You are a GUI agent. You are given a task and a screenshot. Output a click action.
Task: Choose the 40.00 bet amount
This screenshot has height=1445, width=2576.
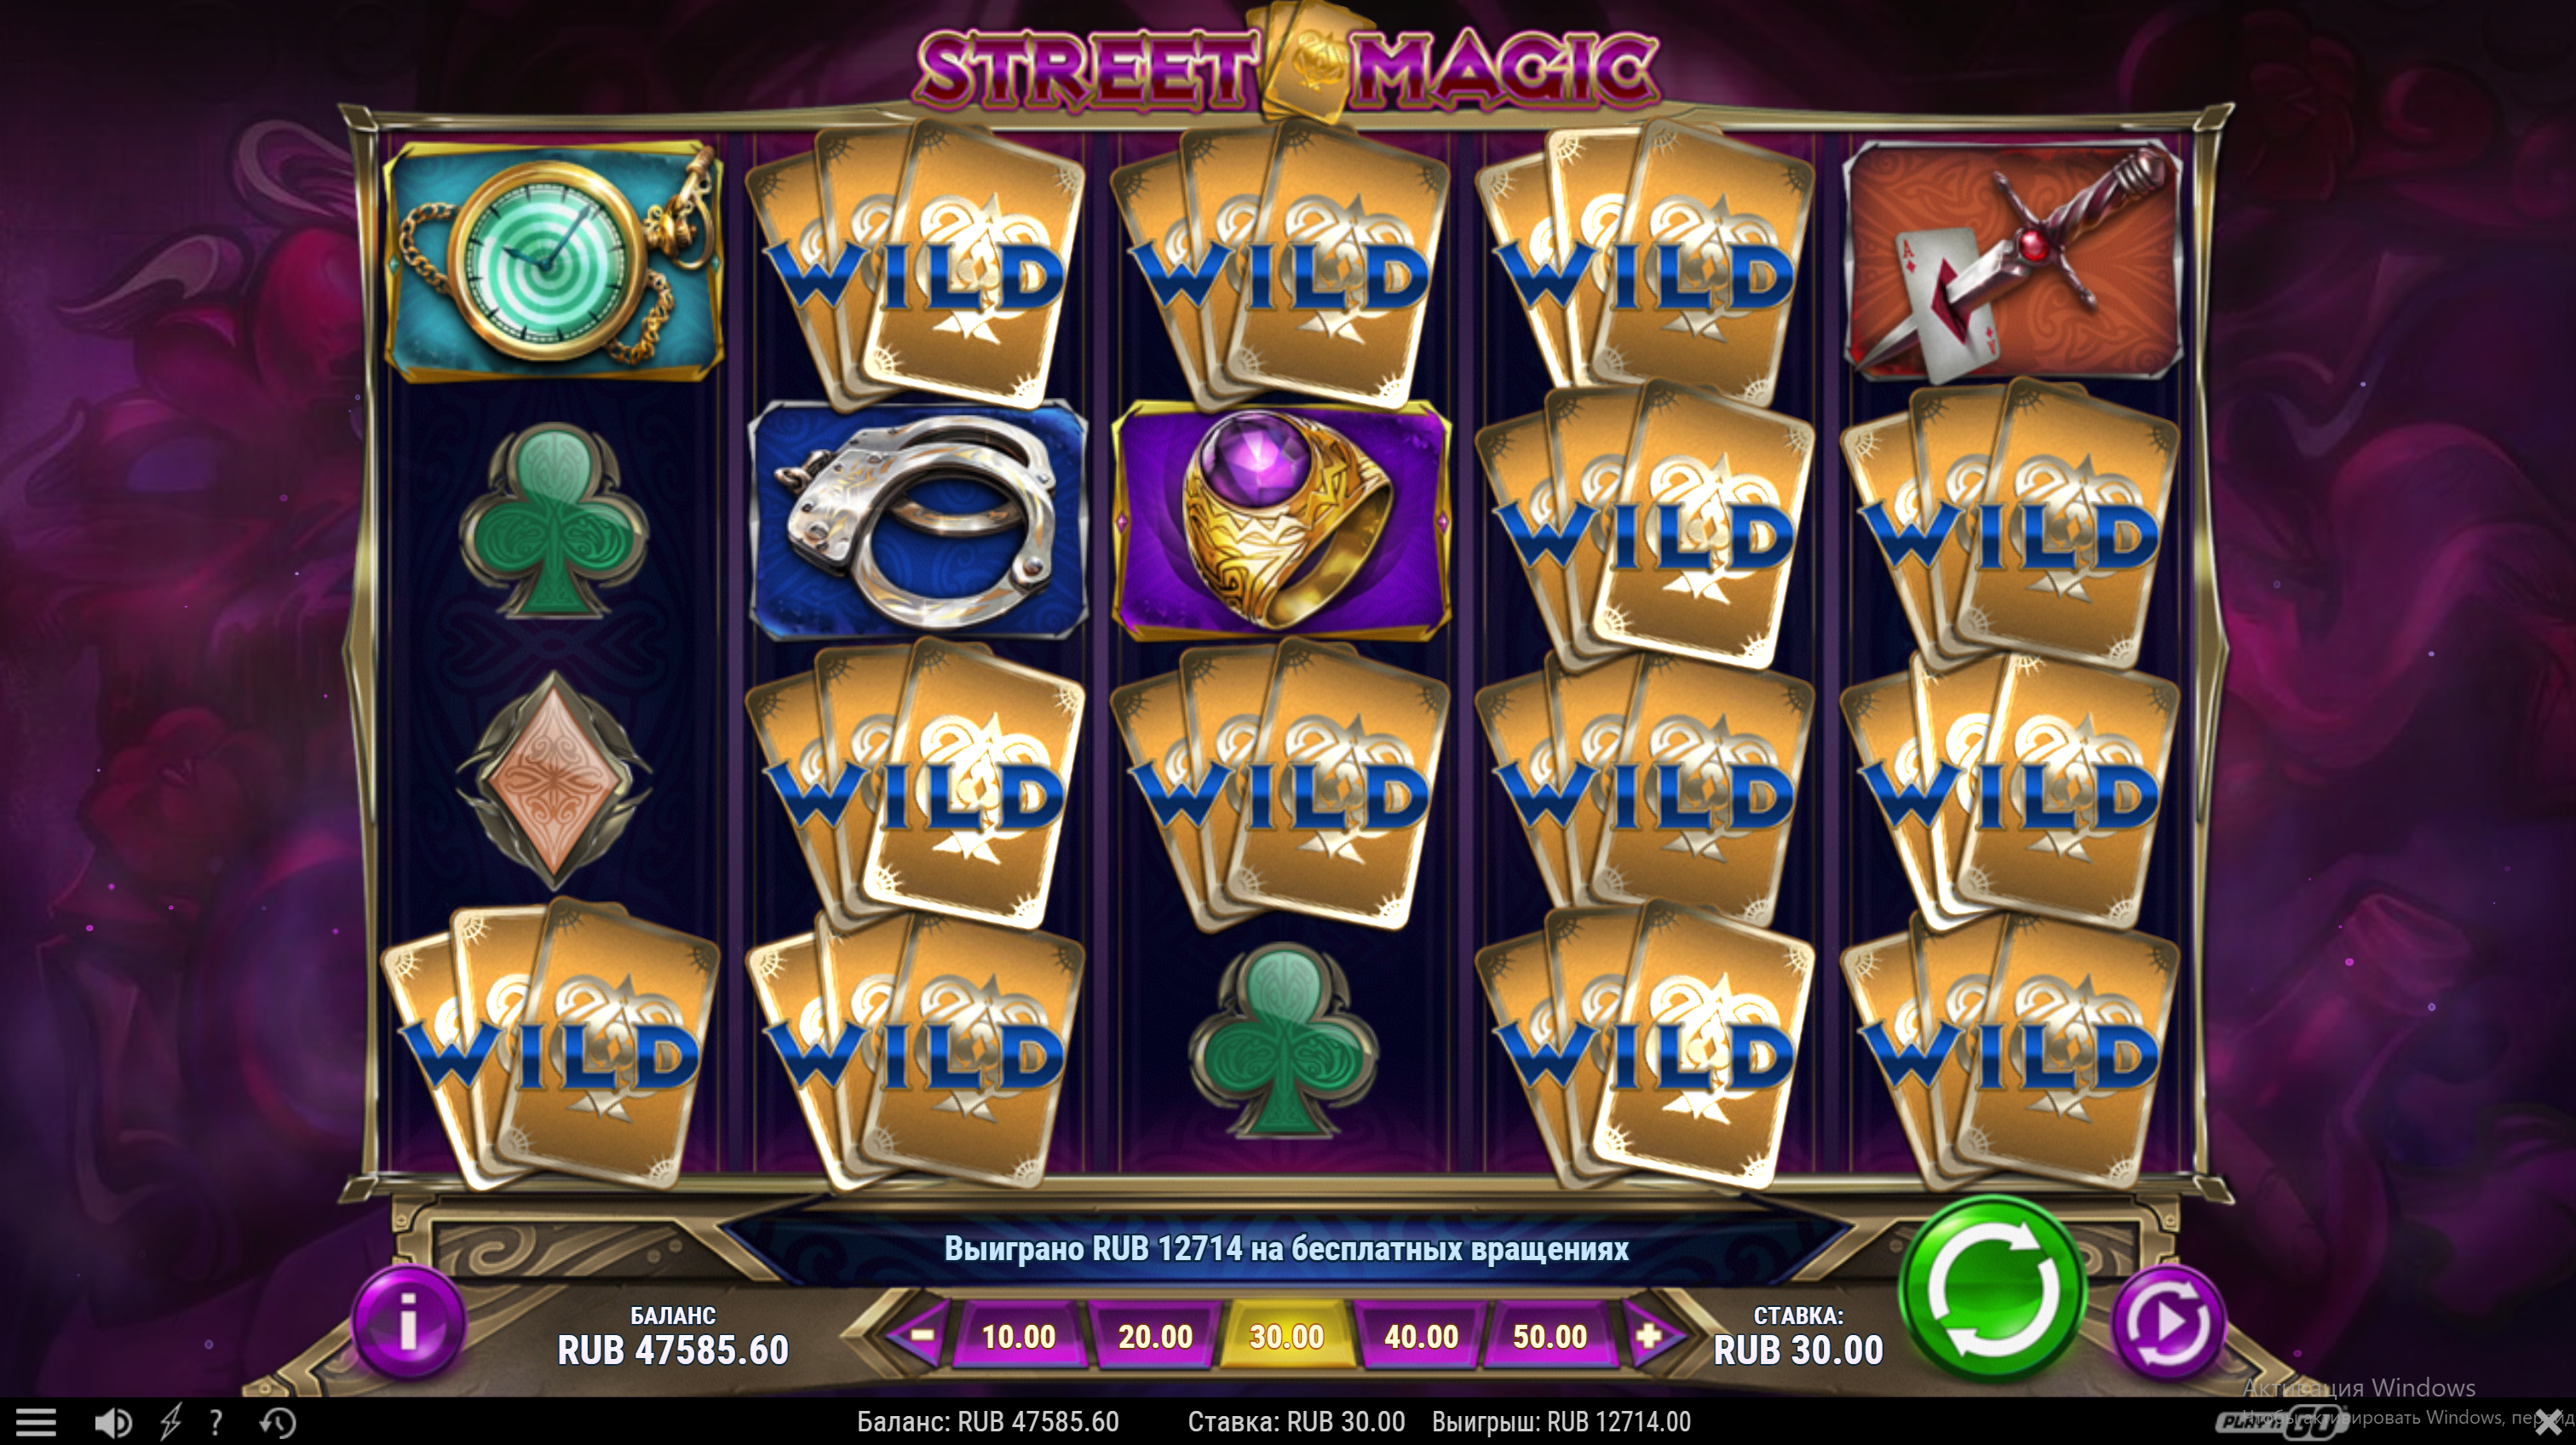point(1420,1336)
